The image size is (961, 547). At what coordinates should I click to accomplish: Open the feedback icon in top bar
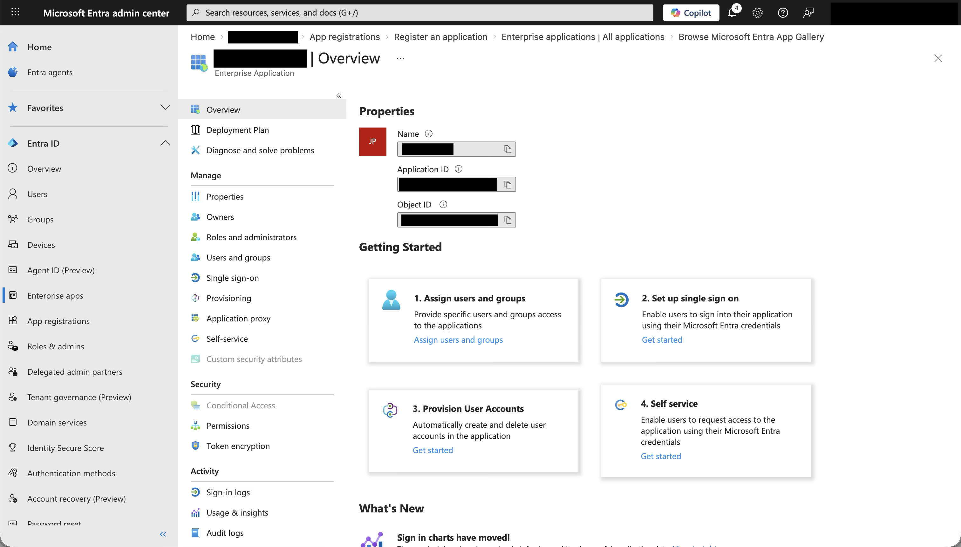tap(808, 13)
